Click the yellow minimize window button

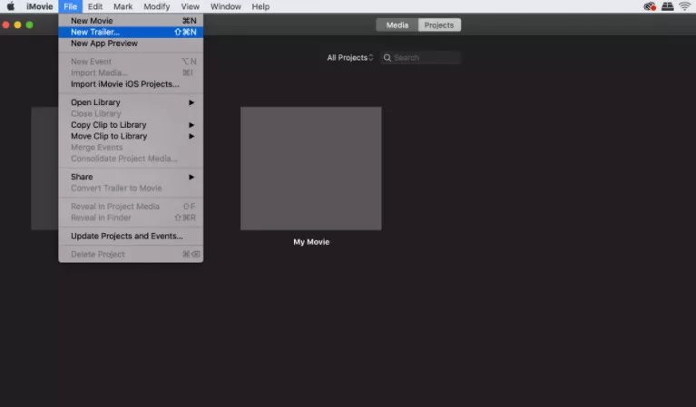point(18,24)
